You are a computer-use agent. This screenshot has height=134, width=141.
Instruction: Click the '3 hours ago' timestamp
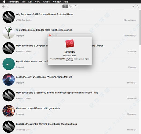(x=132, y=130)
